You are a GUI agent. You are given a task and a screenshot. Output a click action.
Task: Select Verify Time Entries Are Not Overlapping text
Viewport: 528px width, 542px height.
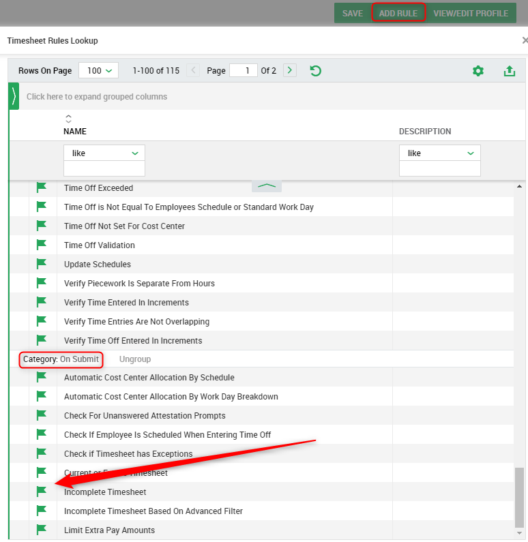137,322
